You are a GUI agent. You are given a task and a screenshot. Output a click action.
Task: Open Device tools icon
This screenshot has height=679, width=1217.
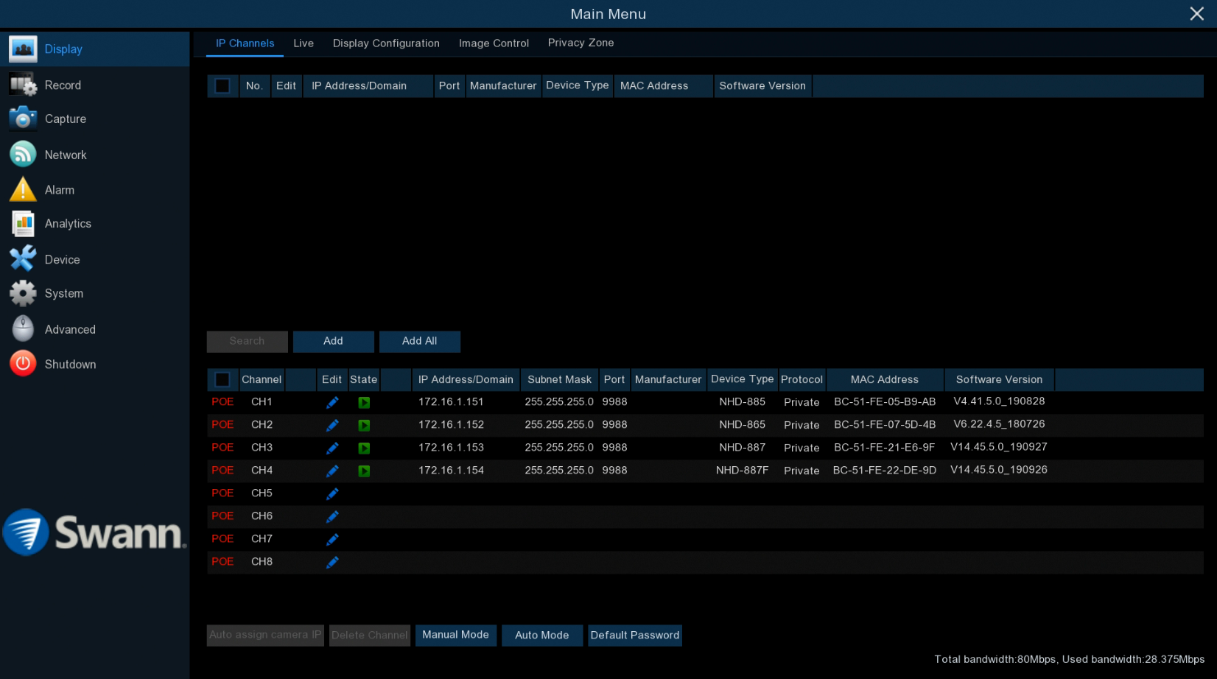click(x=23, y=259)
